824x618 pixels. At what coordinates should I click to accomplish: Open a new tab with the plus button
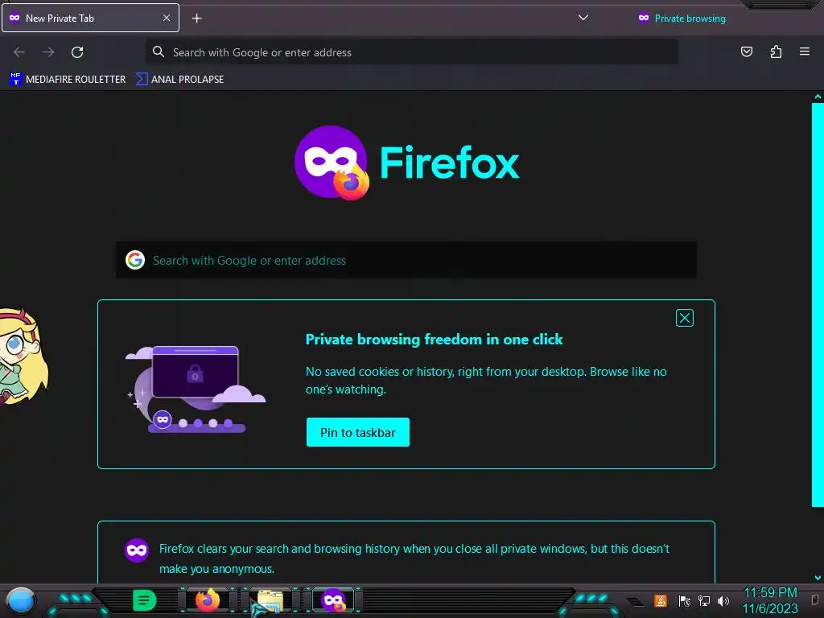pyautogui.click(x=196, y=19)
